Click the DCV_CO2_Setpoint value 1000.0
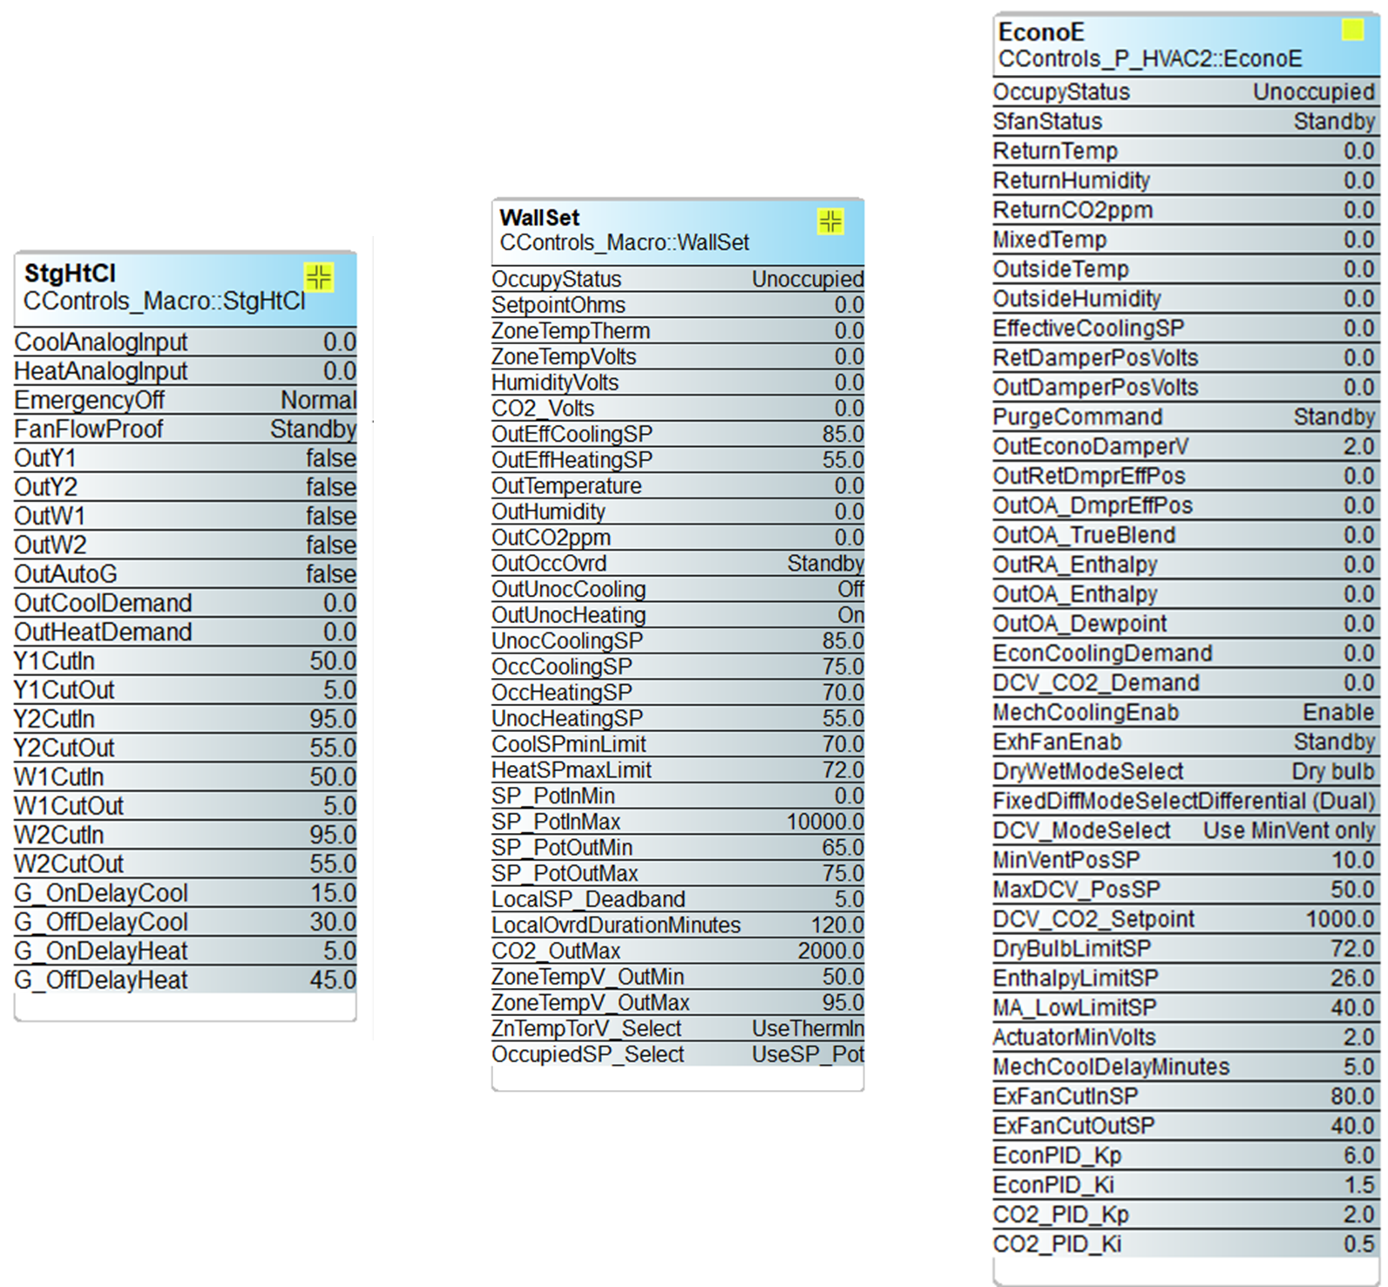Image resolution: width=1388 pixels, height=1287 pixels. pos(1339,919)
